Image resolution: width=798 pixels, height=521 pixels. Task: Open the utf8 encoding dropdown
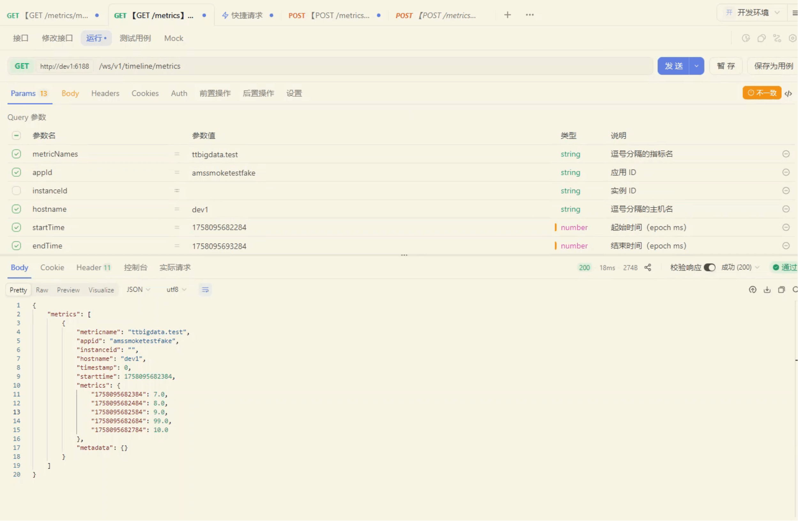click(x=176, y=290)
